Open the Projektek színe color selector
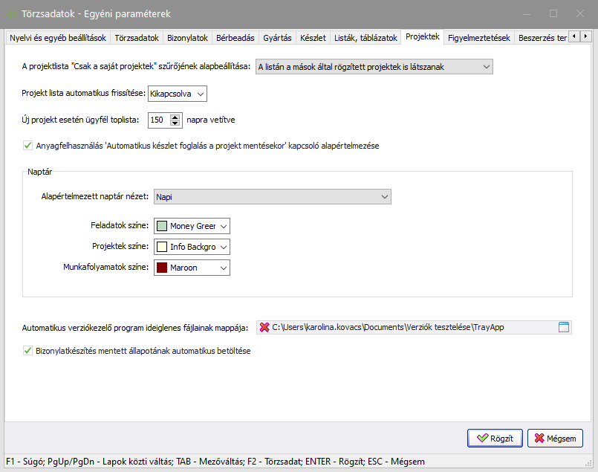 (192, 247)
